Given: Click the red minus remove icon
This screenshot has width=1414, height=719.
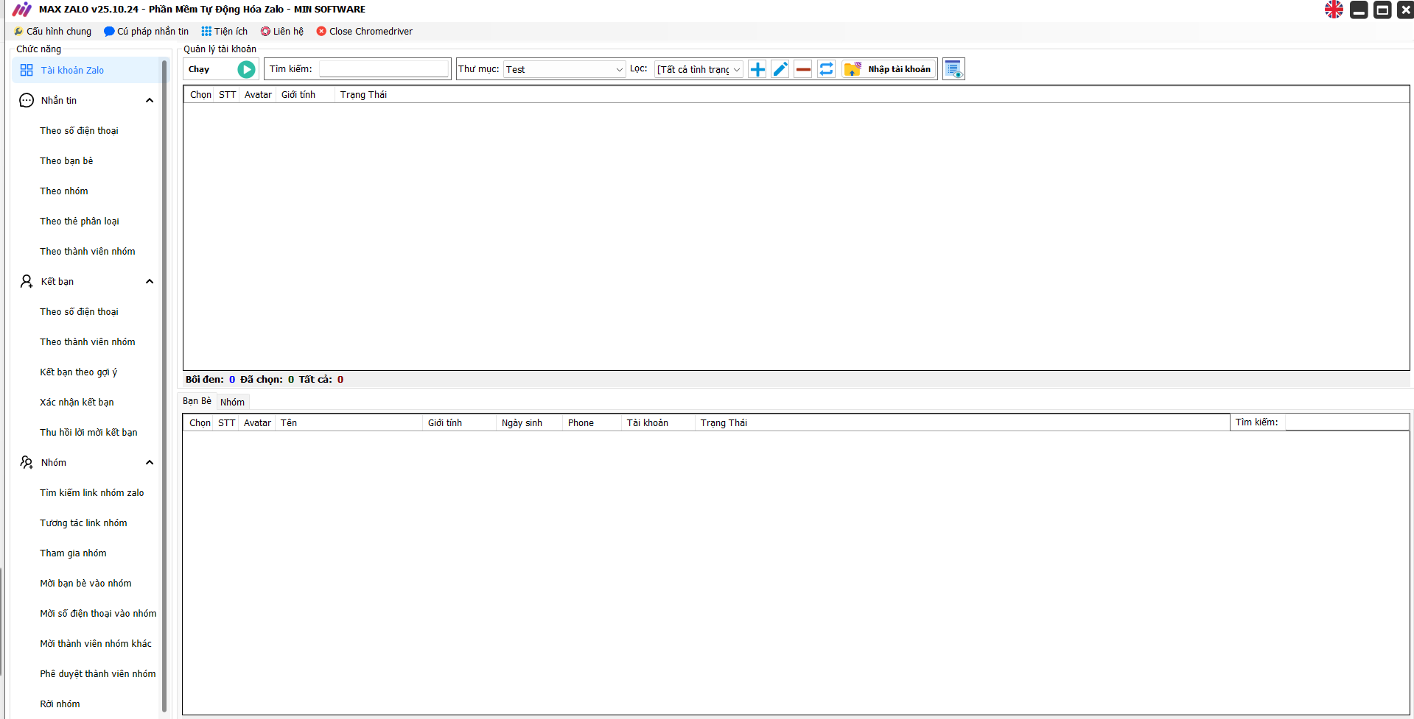Looking at the screenshot, I should click(803, 69).
